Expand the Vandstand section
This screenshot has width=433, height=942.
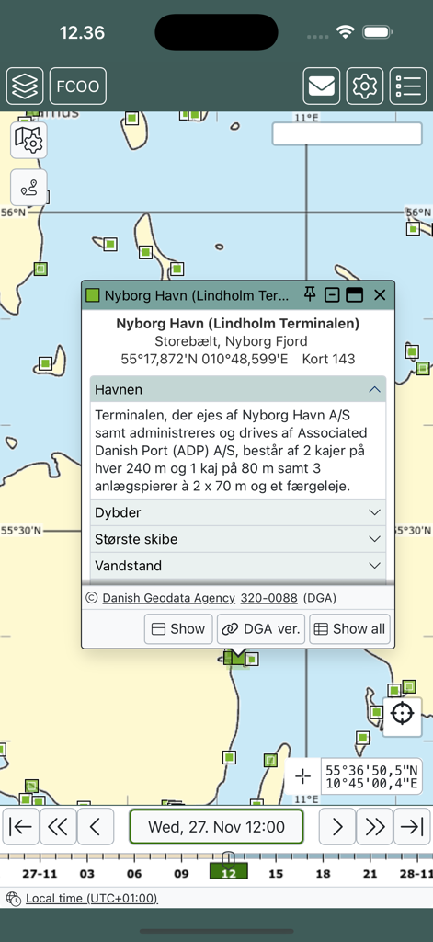point(238,566)
